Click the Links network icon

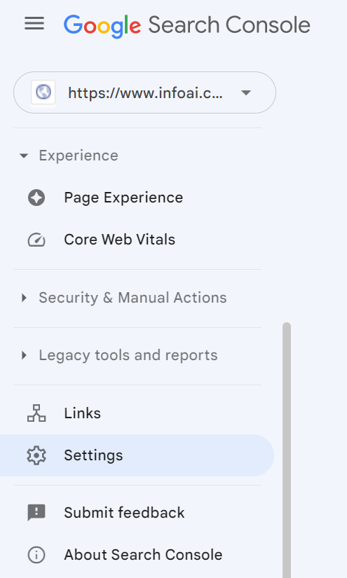36,413
